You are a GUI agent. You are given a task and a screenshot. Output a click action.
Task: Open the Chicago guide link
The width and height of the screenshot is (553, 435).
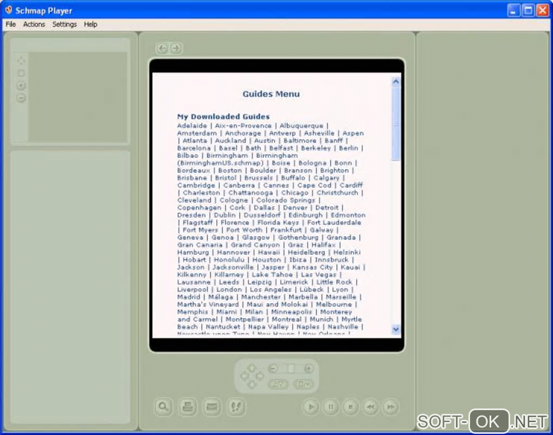click(x=295, y=193)
